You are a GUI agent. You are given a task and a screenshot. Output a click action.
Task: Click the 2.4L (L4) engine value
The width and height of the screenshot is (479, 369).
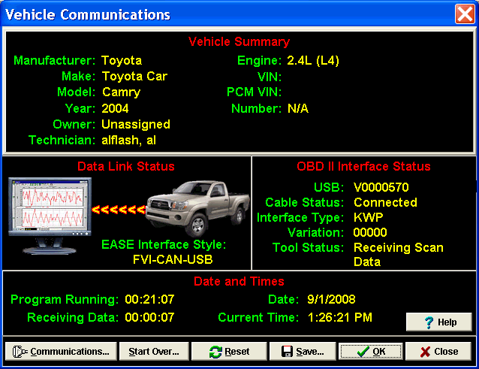point(313,61)
